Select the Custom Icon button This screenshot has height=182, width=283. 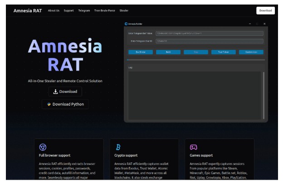pos(251,52)
